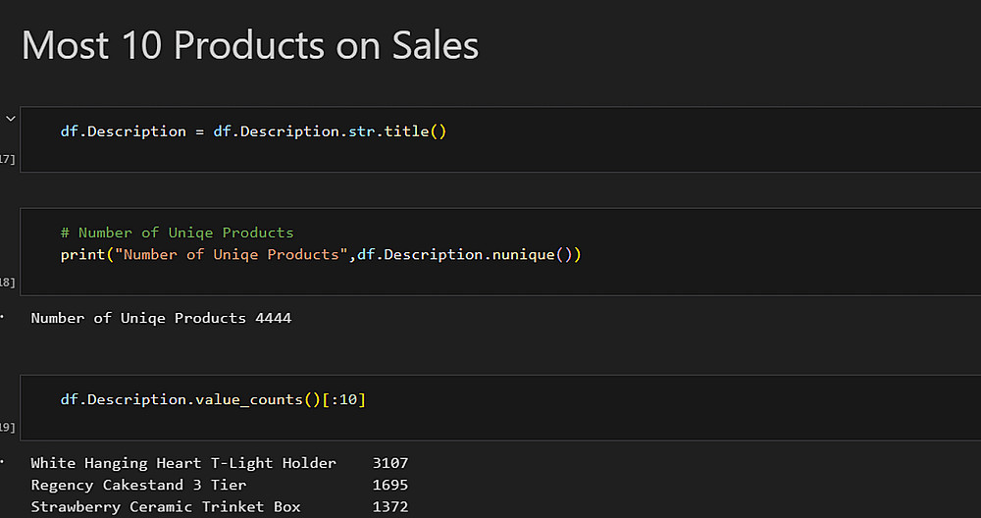Select the Most 10 Products on Sales heading

(250, 46)
